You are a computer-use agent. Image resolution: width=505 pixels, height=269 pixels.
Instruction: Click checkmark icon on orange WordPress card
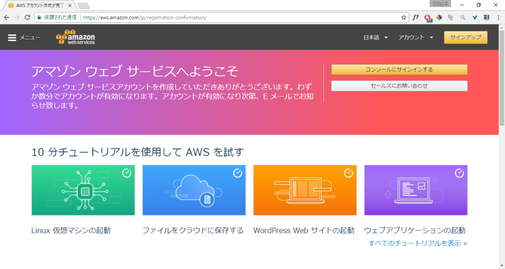tap(348, 173)
